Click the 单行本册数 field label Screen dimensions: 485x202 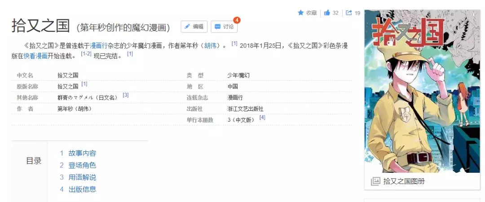200,120
